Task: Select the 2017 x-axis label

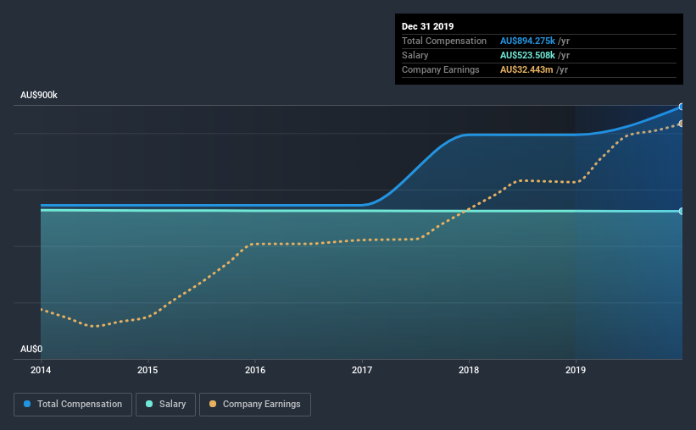Action: pos(362,370)
